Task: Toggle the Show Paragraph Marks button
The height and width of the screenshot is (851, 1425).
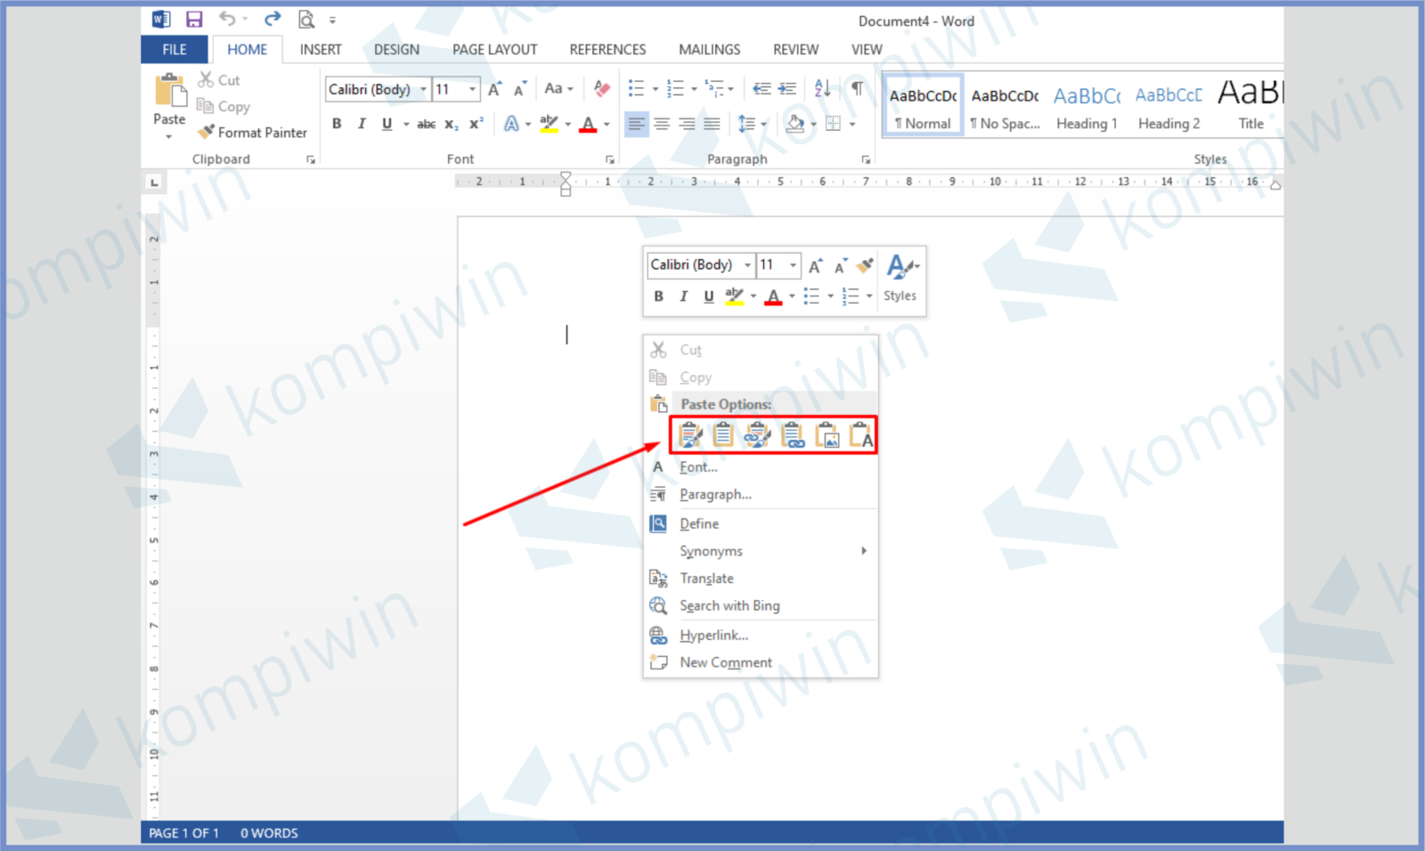Action: click(858, 88)
